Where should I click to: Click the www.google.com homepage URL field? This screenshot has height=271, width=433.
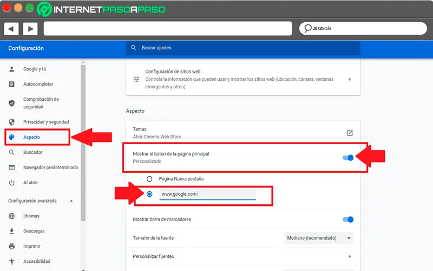[207, 194]
